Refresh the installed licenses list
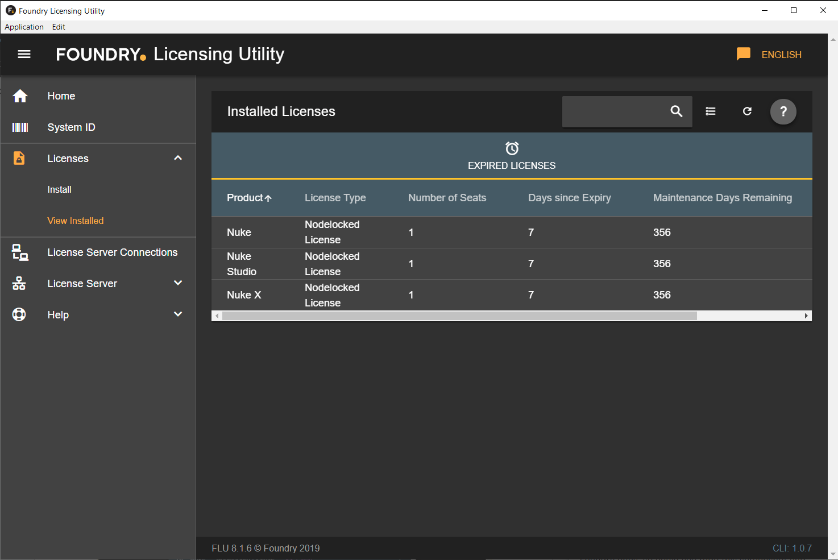 tap(747, 111)
